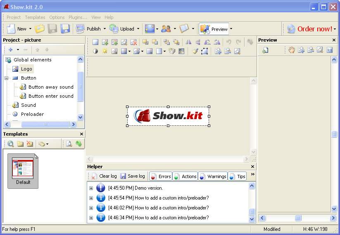
Task: Open the Plugins... menu
Action: point(78,17)
